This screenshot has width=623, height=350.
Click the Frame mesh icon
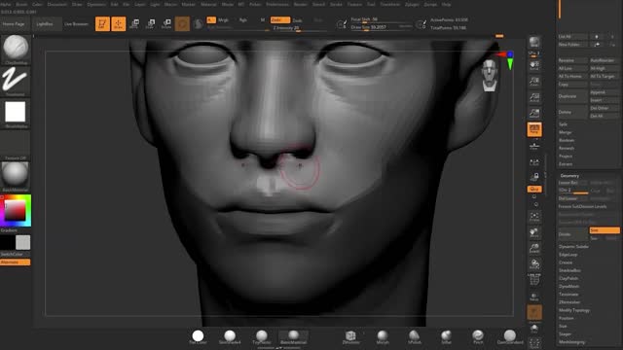[x=534, y=217]
